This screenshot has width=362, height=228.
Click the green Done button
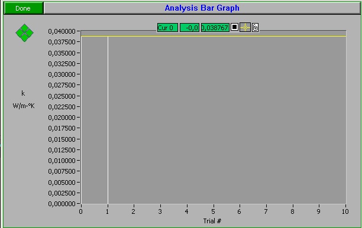(23, 8)
